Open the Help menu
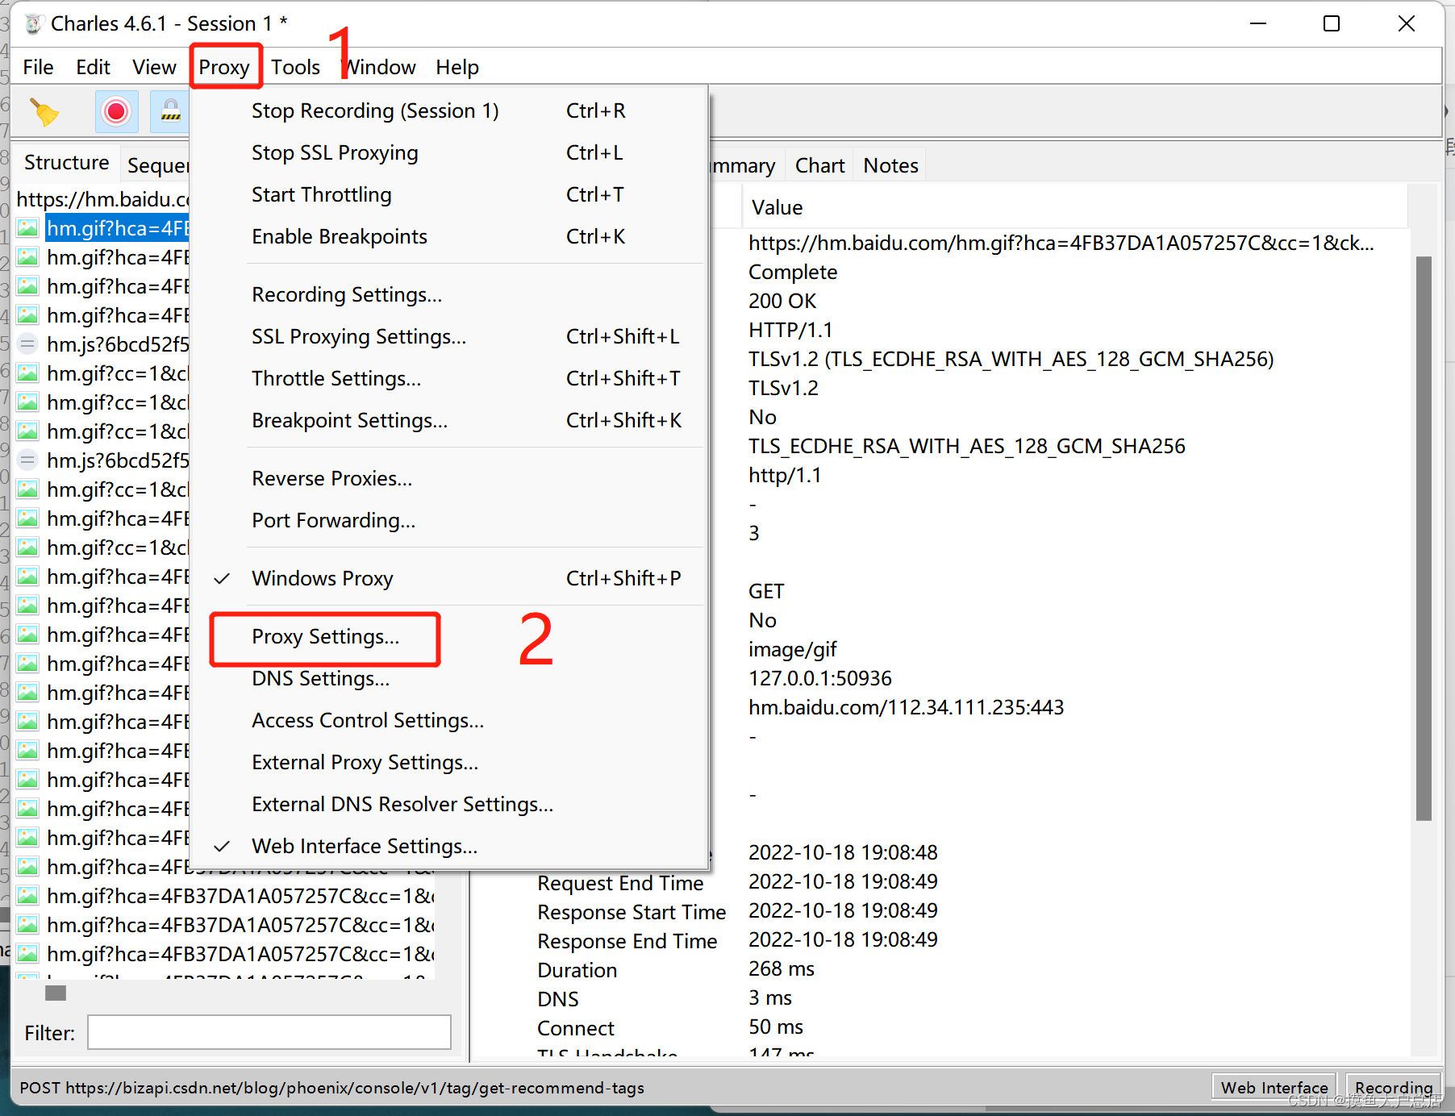 457,67
